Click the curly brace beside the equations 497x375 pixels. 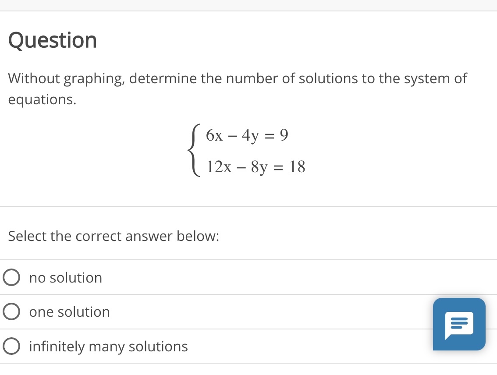pos(195,151)
